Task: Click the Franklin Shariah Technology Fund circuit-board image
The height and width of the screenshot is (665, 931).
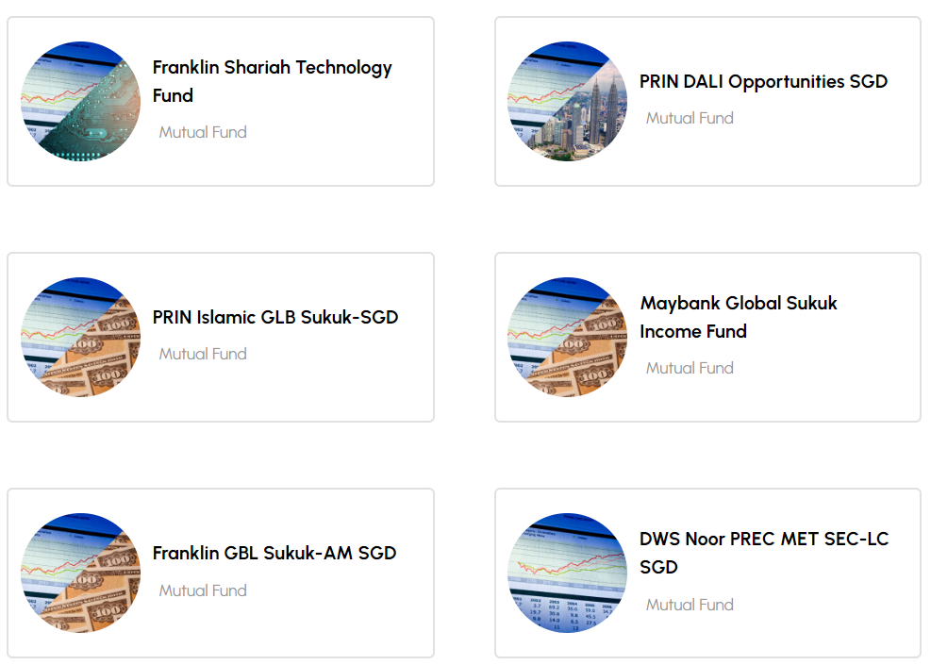Action: point(80,101)
